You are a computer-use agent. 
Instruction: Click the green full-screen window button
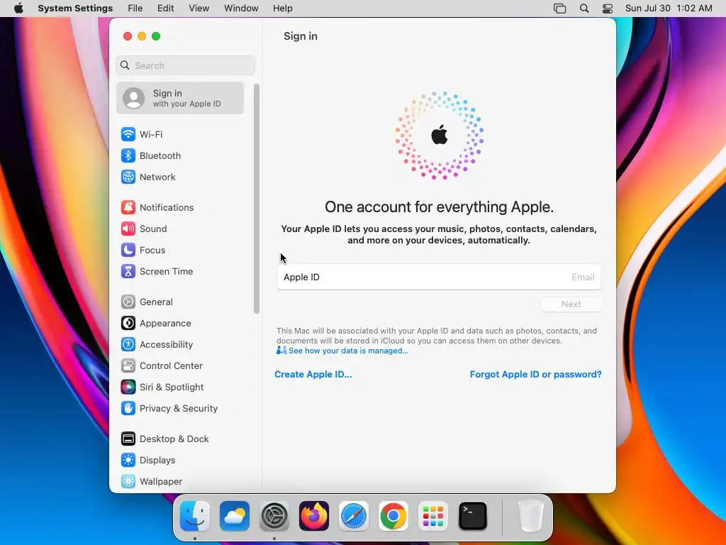pyautogui.click(x=156, y=36)
